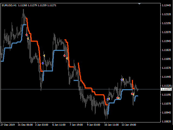Viewport: 173px width, 130px height.
Task: Click the last red sell arrow on the right
Action: [x=132, y=94]
